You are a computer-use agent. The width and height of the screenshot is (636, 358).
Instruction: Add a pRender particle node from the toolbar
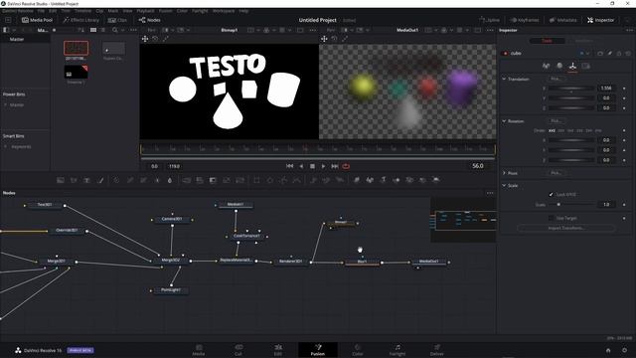pos(340,180)
